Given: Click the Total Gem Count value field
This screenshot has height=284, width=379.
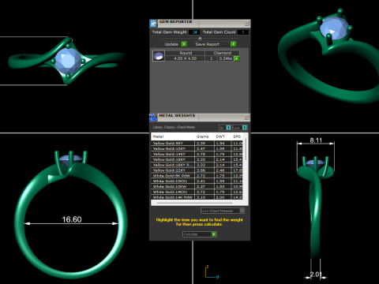Looking at the screenshot, I should (x=243, y=32).
